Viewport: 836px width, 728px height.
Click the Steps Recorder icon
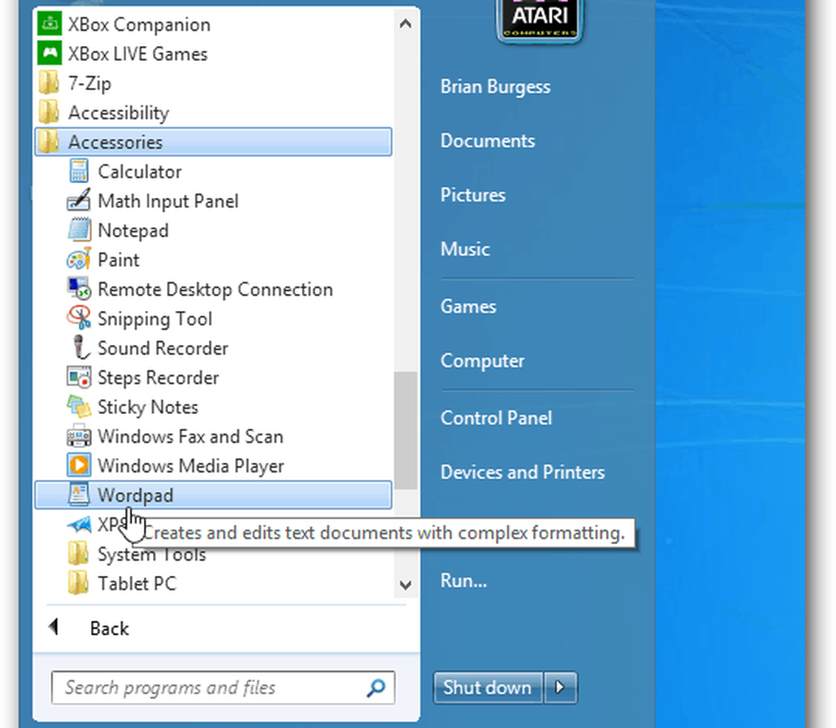coord(79,378)
